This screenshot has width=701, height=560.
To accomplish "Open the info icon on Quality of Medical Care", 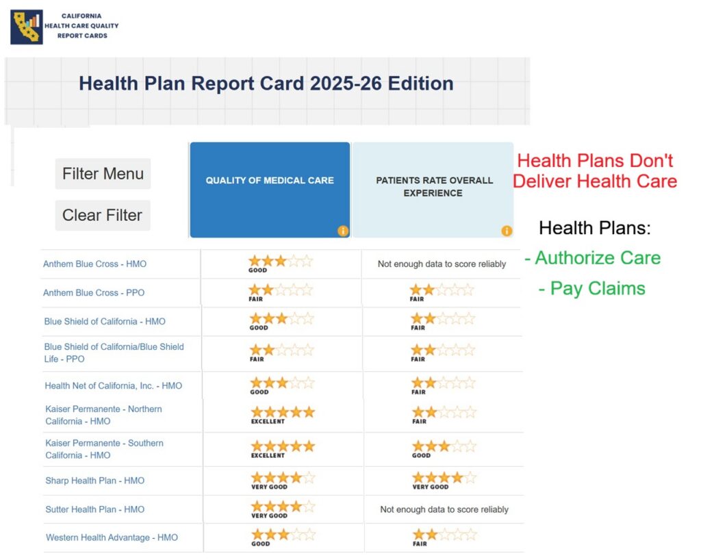I will pyautogui.click(x=343, y=231).
